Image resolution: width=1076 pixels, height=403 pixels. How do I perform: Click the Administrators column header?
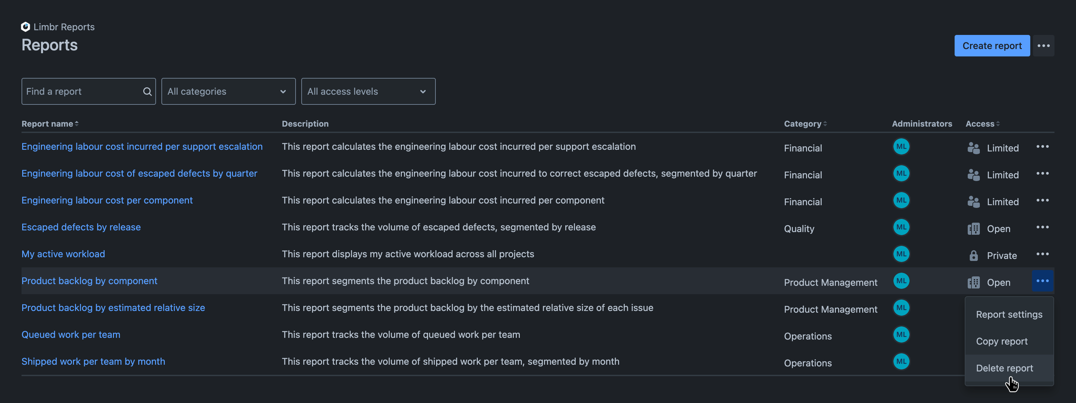922,124
